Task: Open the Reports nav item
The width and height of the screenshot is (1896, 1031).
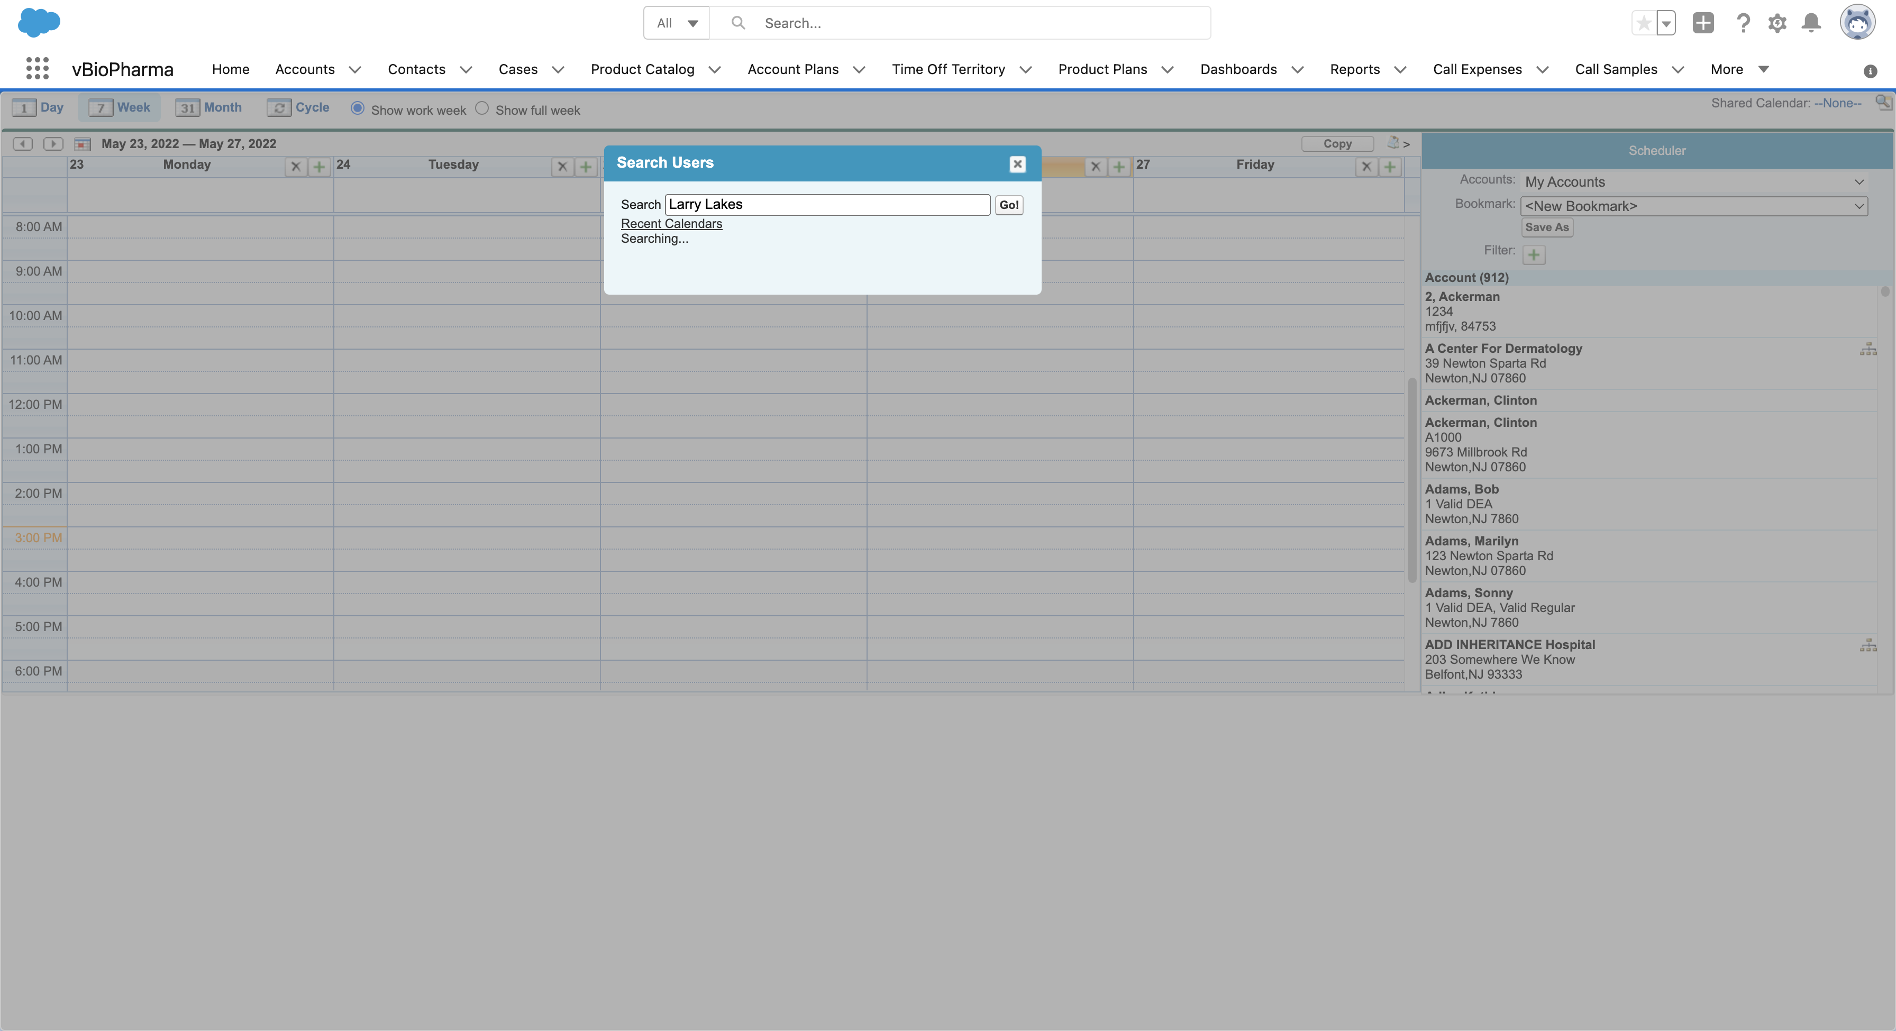Action: 1354,68
